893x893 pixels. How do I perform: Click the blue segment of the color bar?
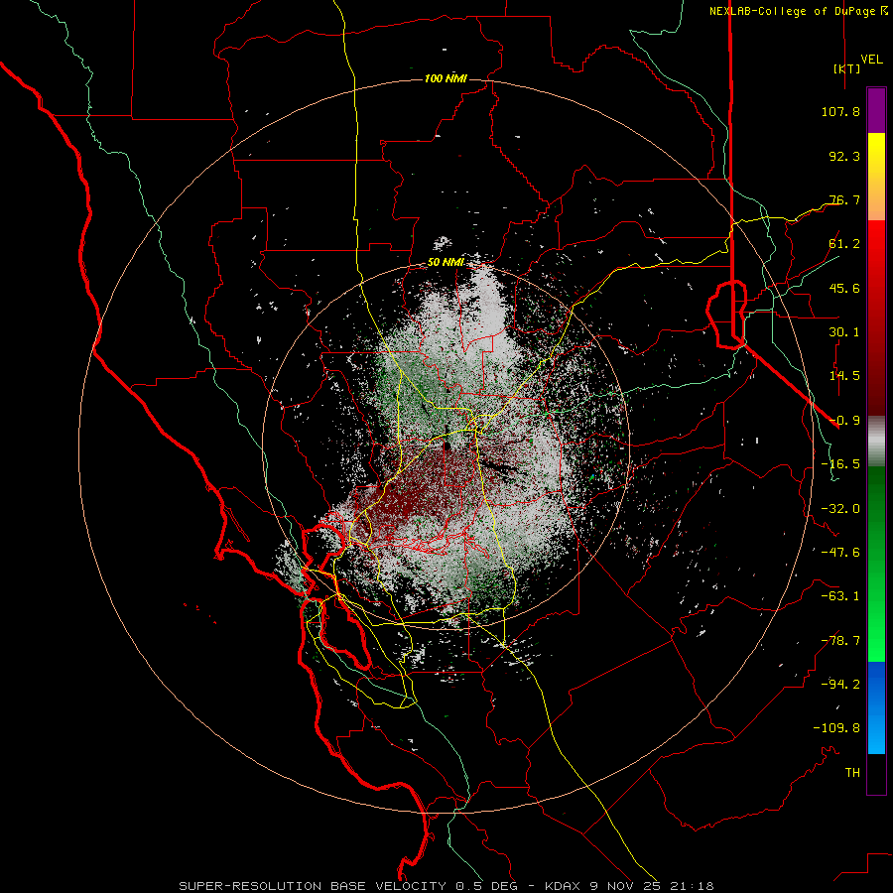876,707
